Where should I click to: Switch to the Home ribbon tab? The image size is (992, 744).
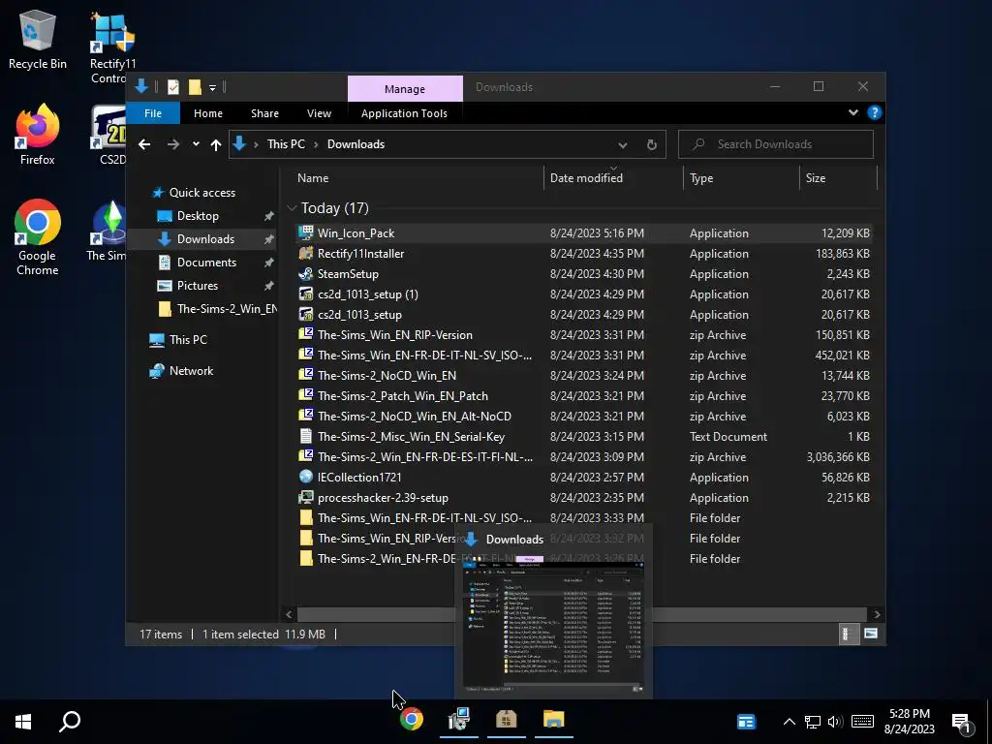(x=208, y=113)
